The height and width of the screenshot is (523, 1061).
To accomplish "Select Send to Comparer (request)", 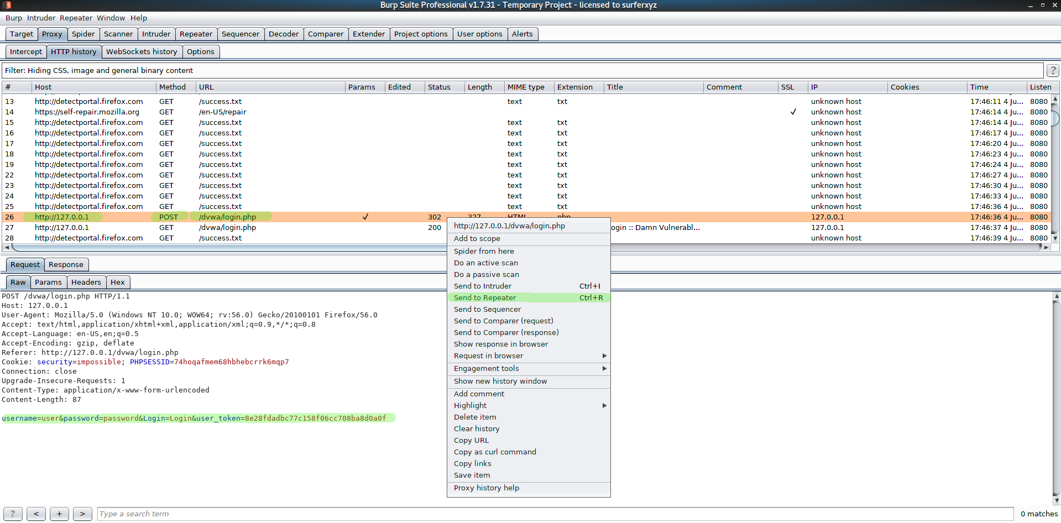I will [x=529, y=321].
